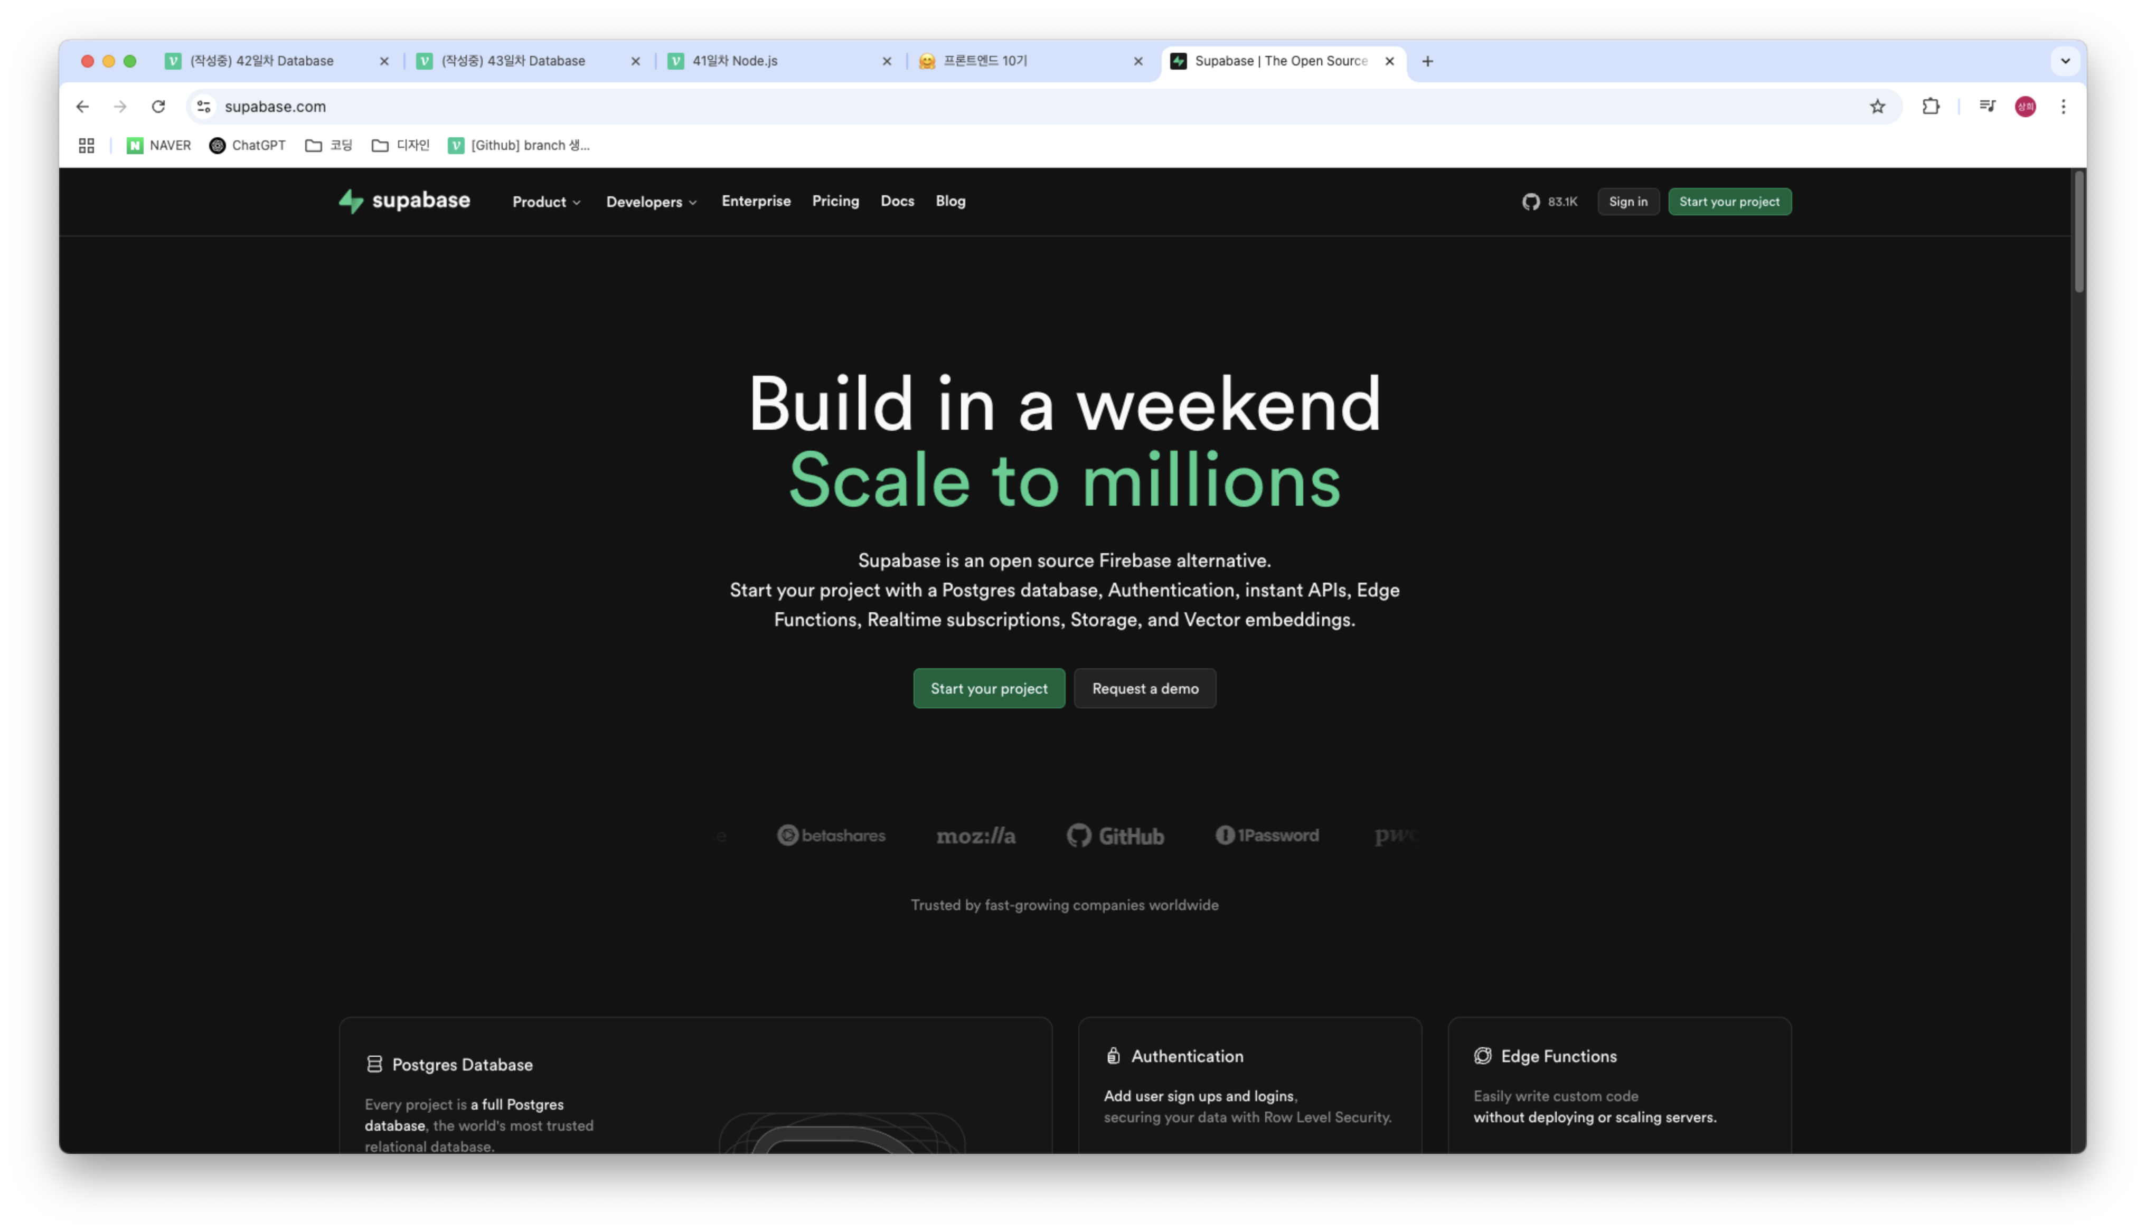Click Start your project in the navbar
Image resolution: width=2146 pixels, height=1232 pixels.
(x=1729, y=202)
